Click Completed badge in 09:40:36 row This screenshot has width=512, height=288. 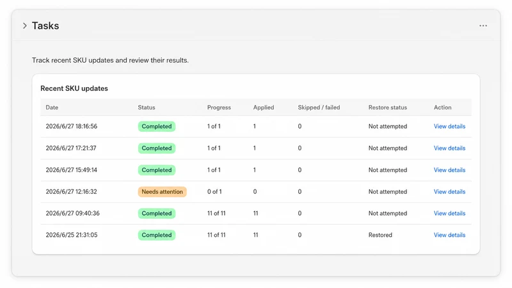coord(156,213)
